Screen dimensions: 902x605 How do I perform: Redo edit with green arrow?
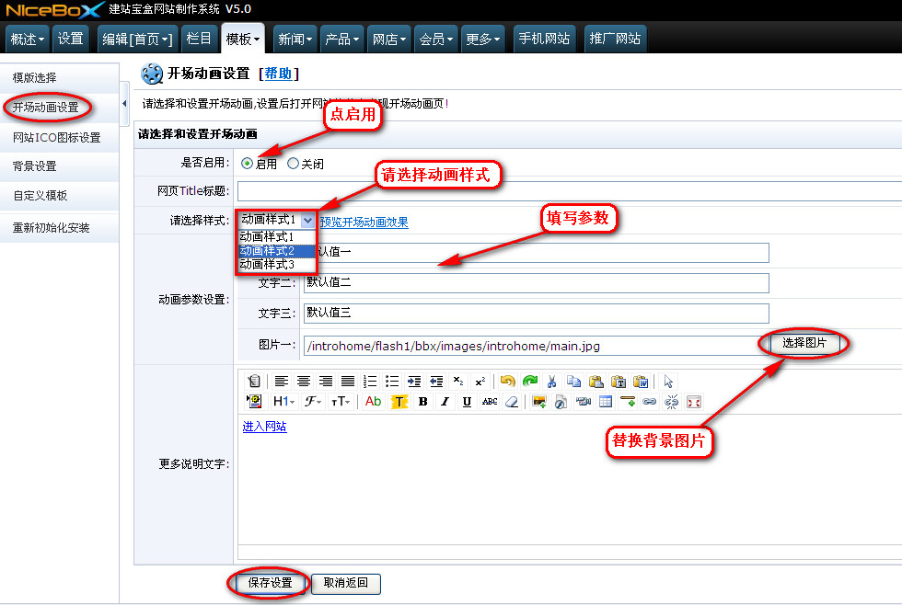[x=530, y=381]
